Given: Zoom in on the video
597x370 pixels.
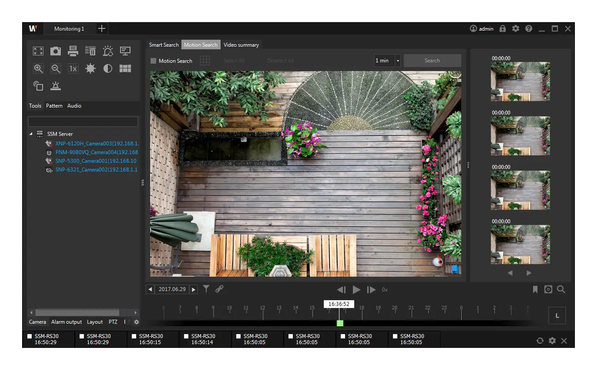Looking at the screenshot, I should pyautogui.click(x=38, y=69).
